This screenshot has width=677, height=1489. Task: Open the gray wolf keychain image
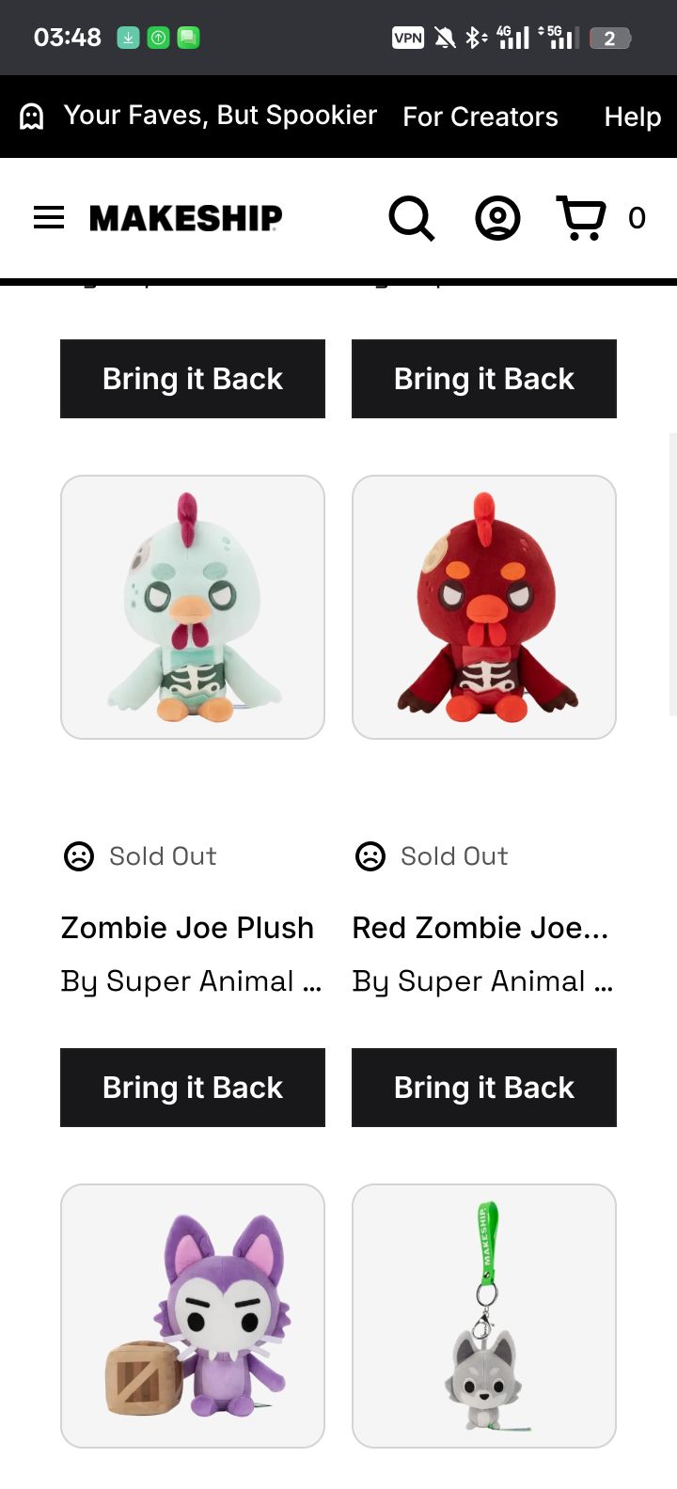click(484, 1316)
